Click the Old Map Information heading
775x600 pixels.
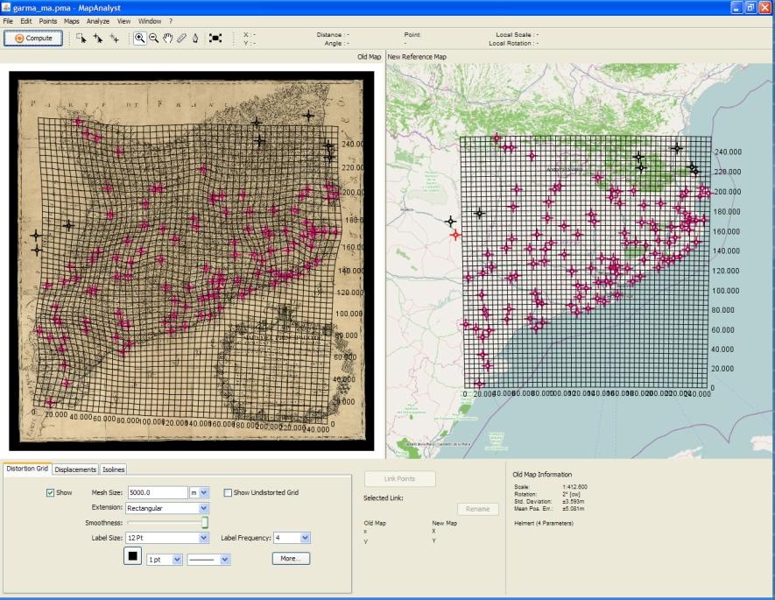[x=542, y=475]
